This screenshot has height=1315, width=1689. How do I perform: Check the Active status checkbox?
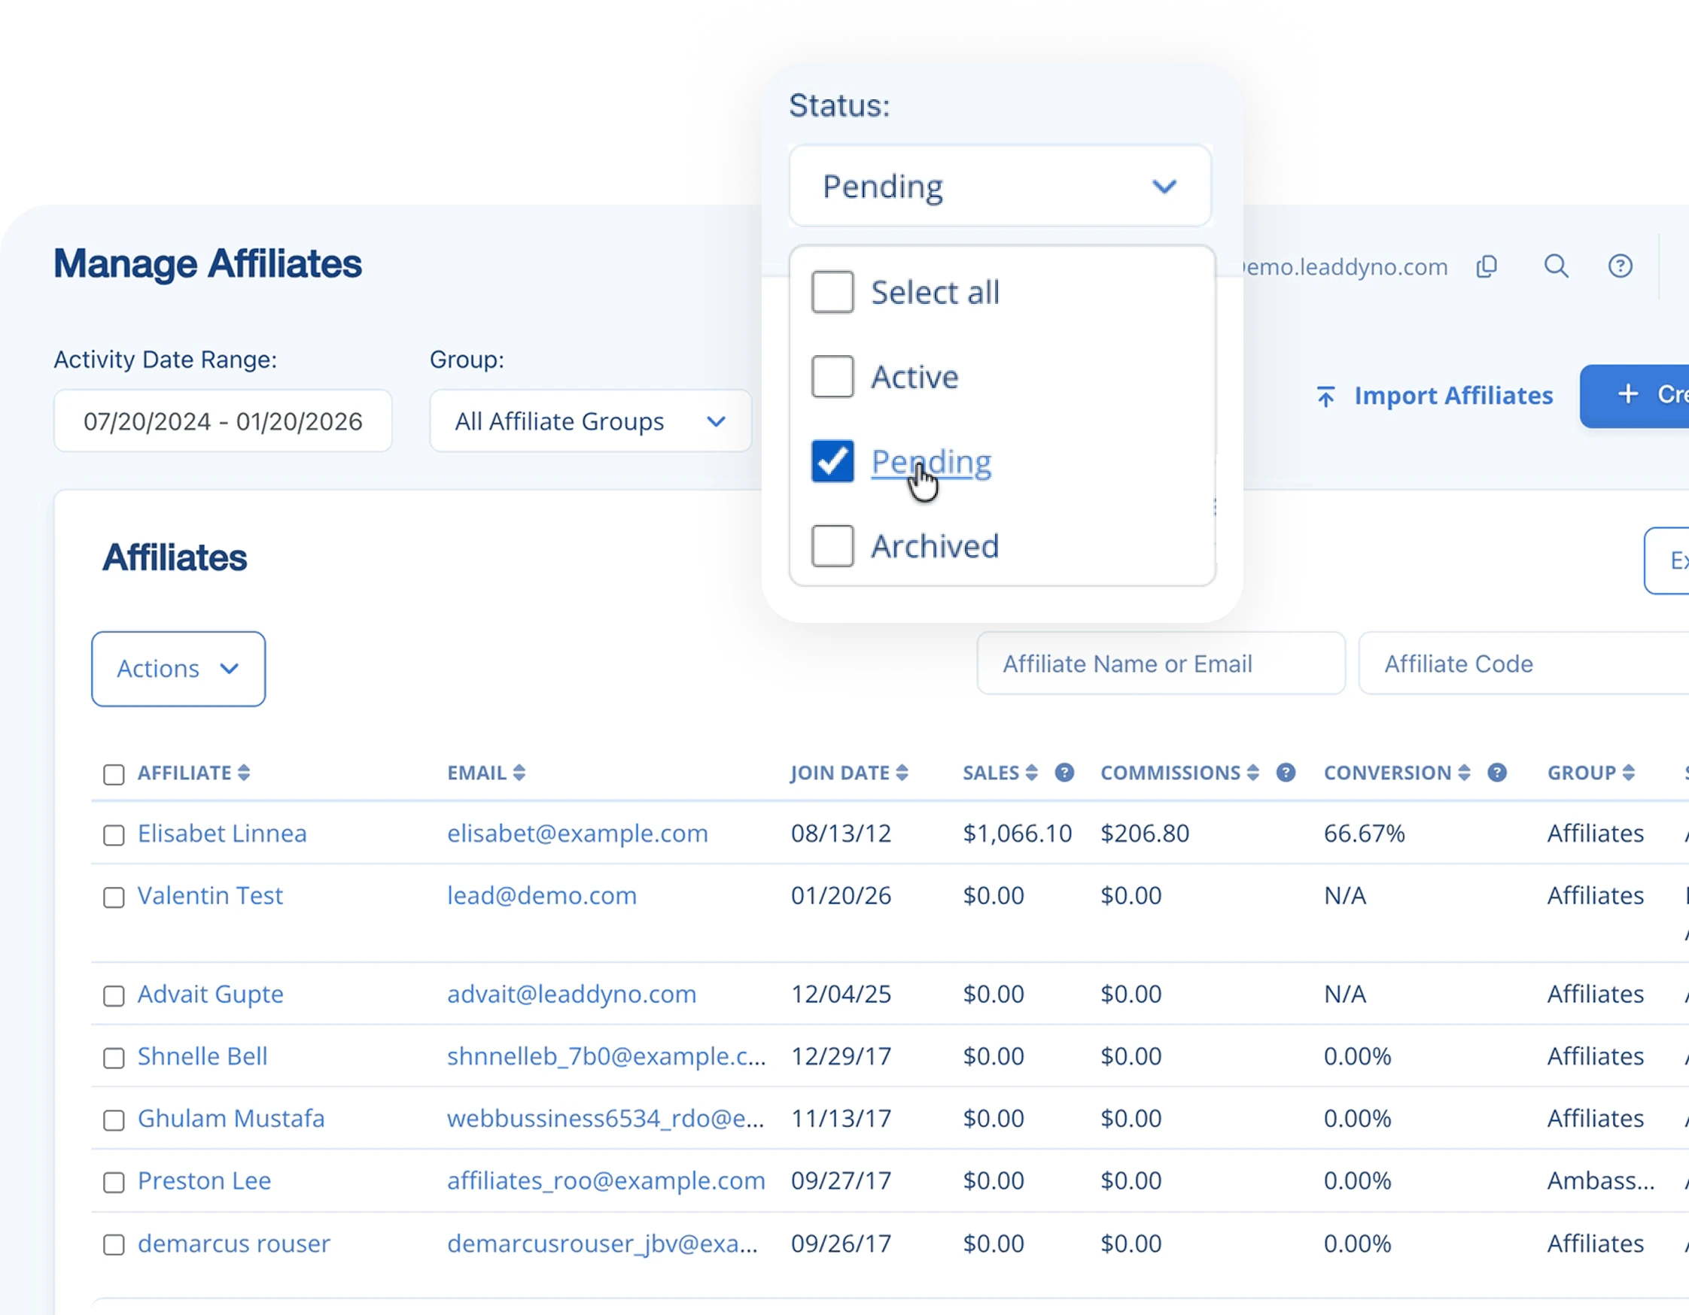[x=833, y=376]
